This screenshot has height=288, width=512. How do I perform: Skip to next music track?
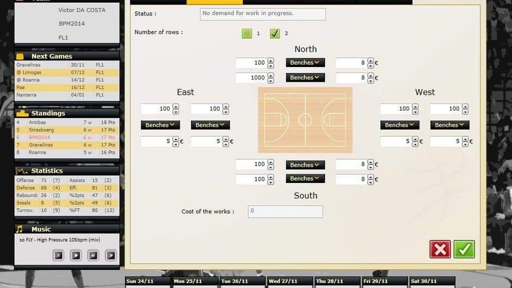coord(111,255)
